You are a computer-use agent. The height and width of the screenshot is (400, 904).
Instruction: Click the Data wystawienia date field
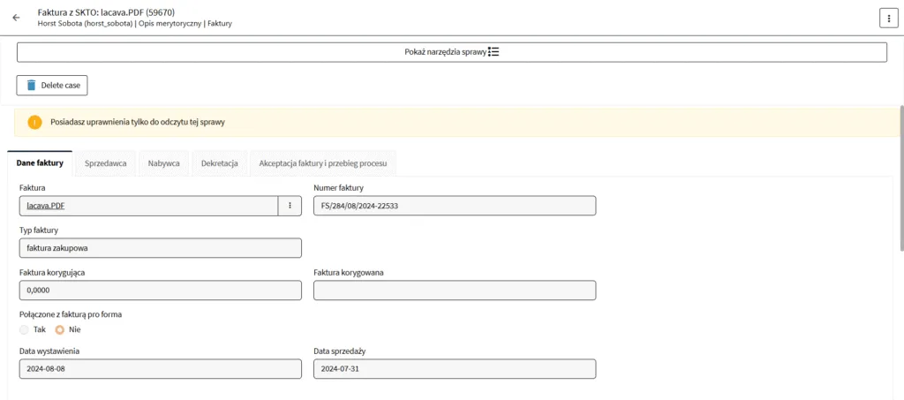tap(161, 369)
